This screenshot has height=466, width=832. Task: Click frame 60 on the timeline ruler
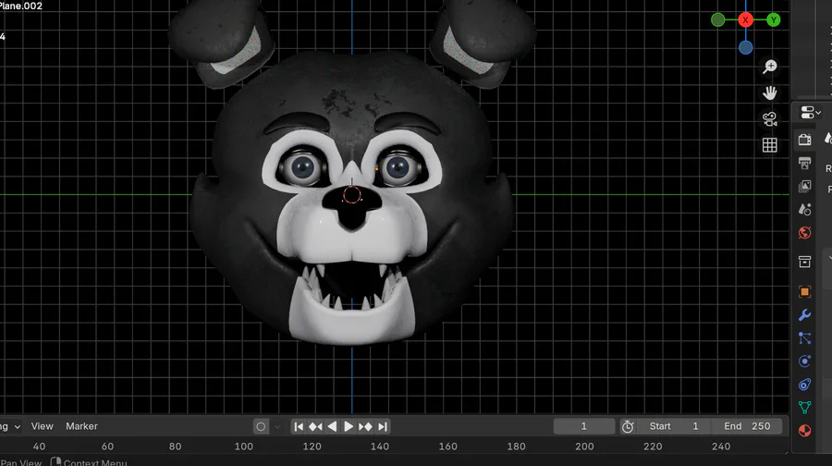pyautogui.click(x=108, y=447)
